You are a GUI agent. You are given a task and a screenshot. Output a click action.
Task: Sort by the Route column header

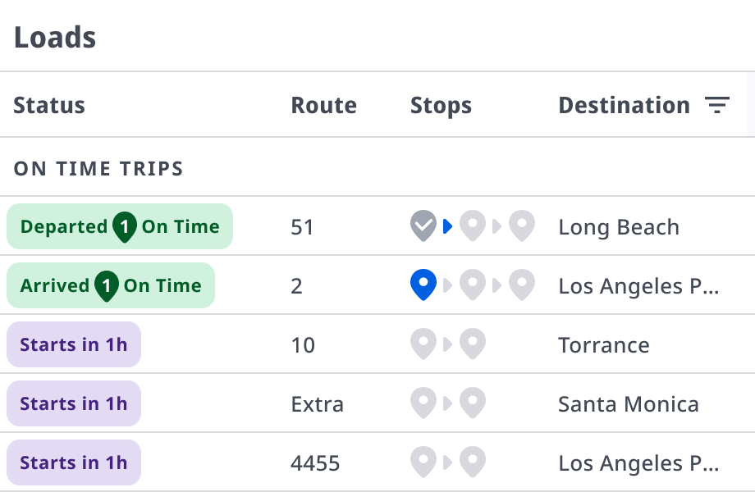pyautogui.click(x=323, y=105)
